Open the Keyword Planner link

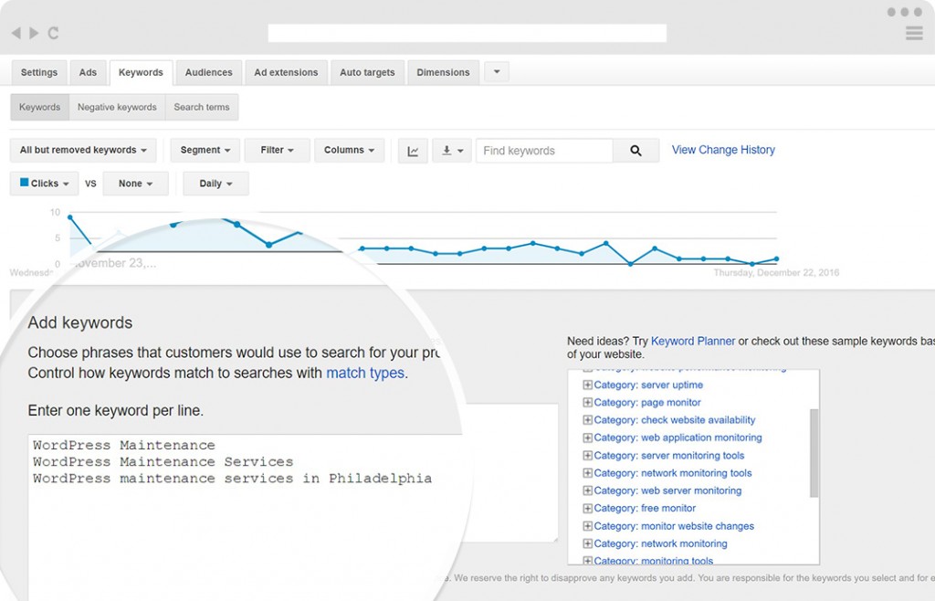[692, 341]
